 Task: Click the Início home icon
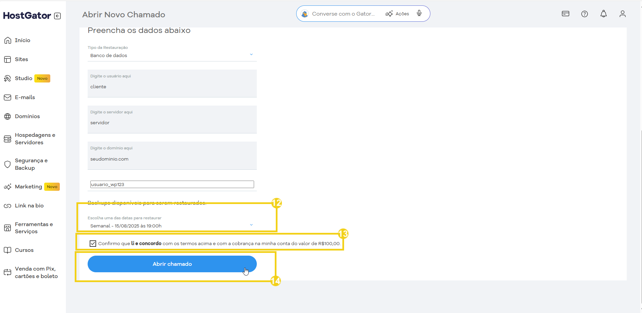7,40
